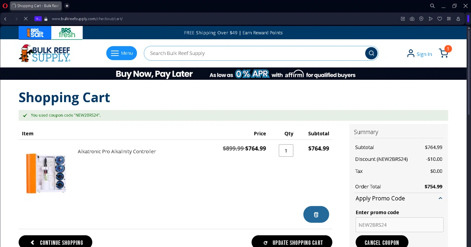Click the Order Total $754.99 value

[433, 187]
